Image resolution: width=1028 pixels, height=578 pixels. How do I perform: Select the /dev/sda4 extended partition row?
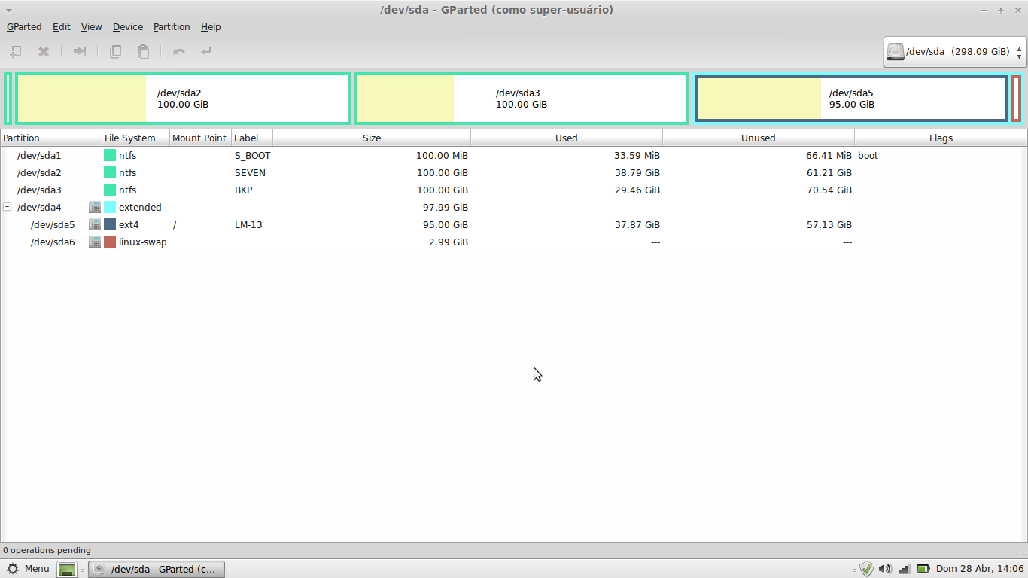[514, 207]
